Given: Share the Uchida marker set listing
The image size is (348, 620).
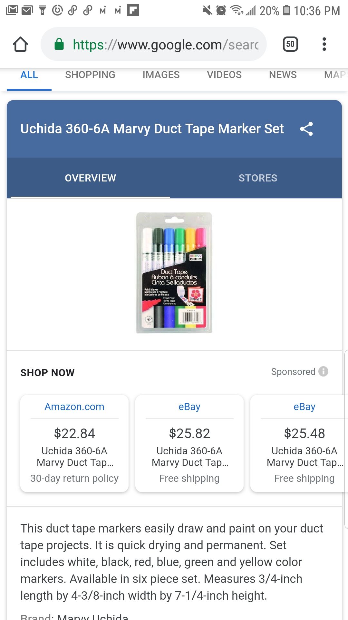Looking at the screenshot, I should pos(306,129).
